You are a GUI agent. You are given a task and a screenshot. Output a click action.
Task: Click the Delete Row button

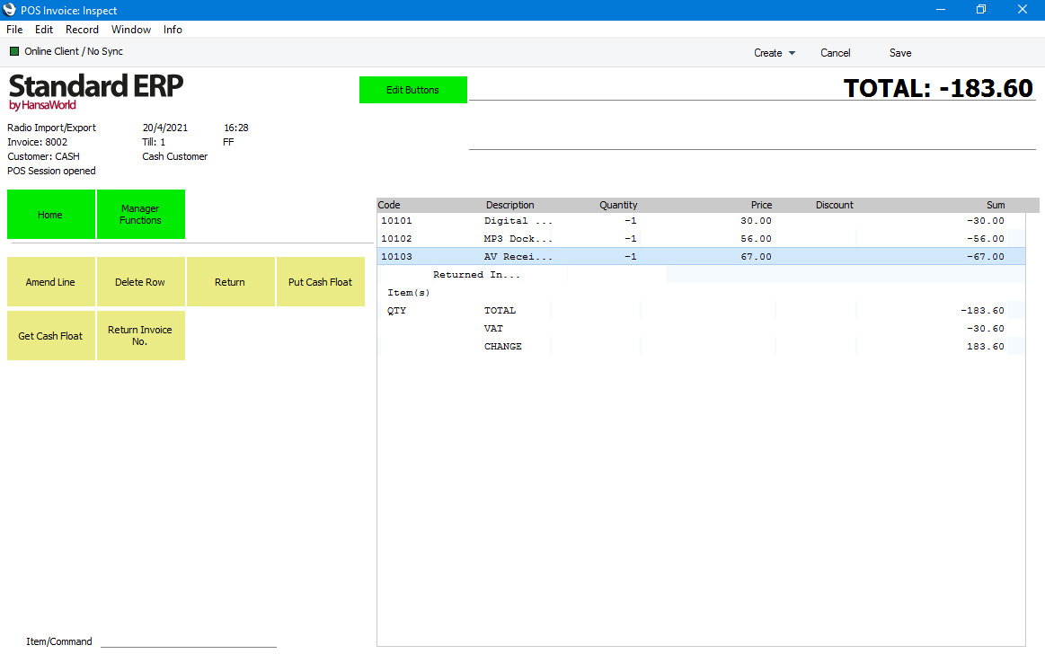tap(141, 282)
